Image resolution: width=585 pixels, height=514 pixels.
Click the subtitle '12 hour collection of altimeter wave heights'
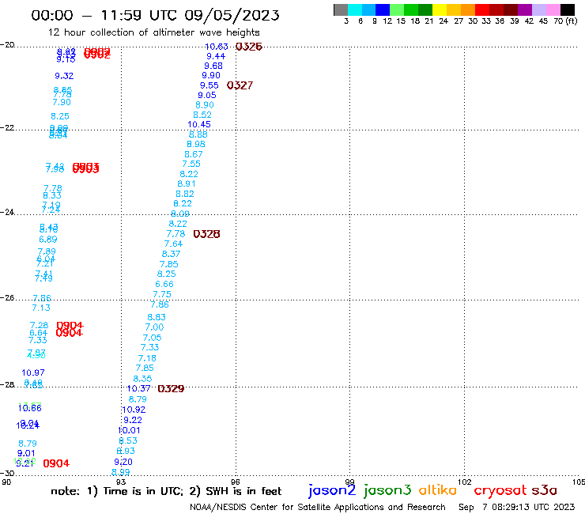point(153,32)
